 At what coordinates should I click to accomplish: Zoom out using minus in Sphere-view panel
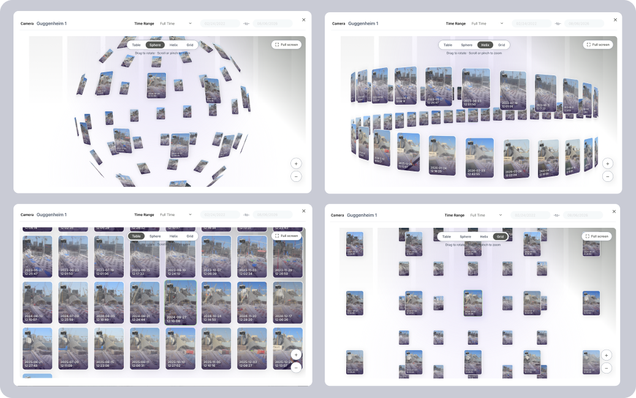pos(296,177)
